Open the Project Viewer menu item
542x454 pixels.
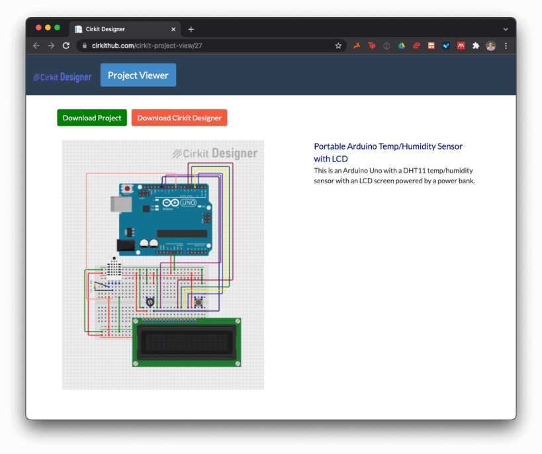(x=138, y=75)
